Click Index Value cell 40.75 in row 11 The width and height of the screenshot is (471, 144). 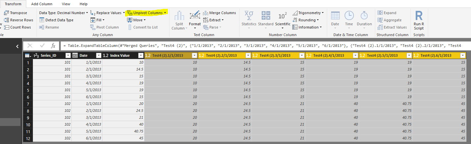[123, 131]
